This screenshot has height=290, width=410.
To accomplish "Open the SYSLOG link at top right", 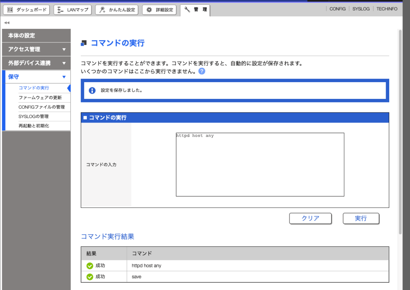I will (x=361, y=9).
